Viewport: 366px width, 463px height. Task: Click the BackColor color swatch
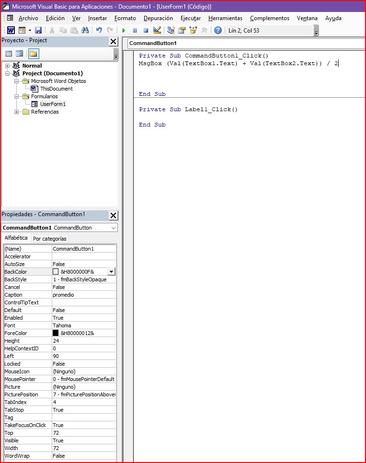(56, 272)
